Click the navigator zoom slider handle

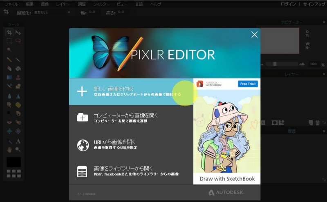(275, 64)
